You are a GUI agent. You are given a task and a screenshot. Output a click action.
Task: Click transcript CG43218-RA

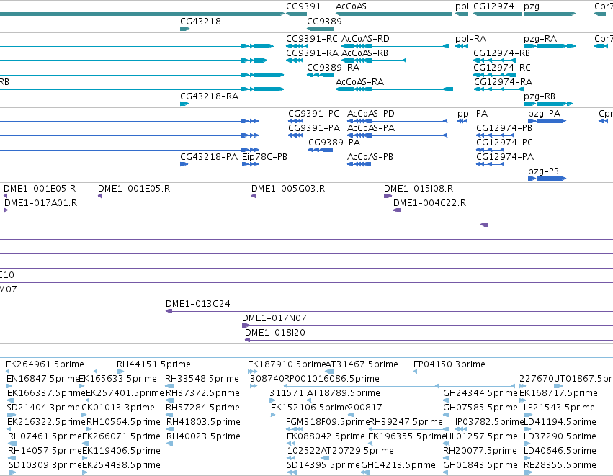click(209, 96)
